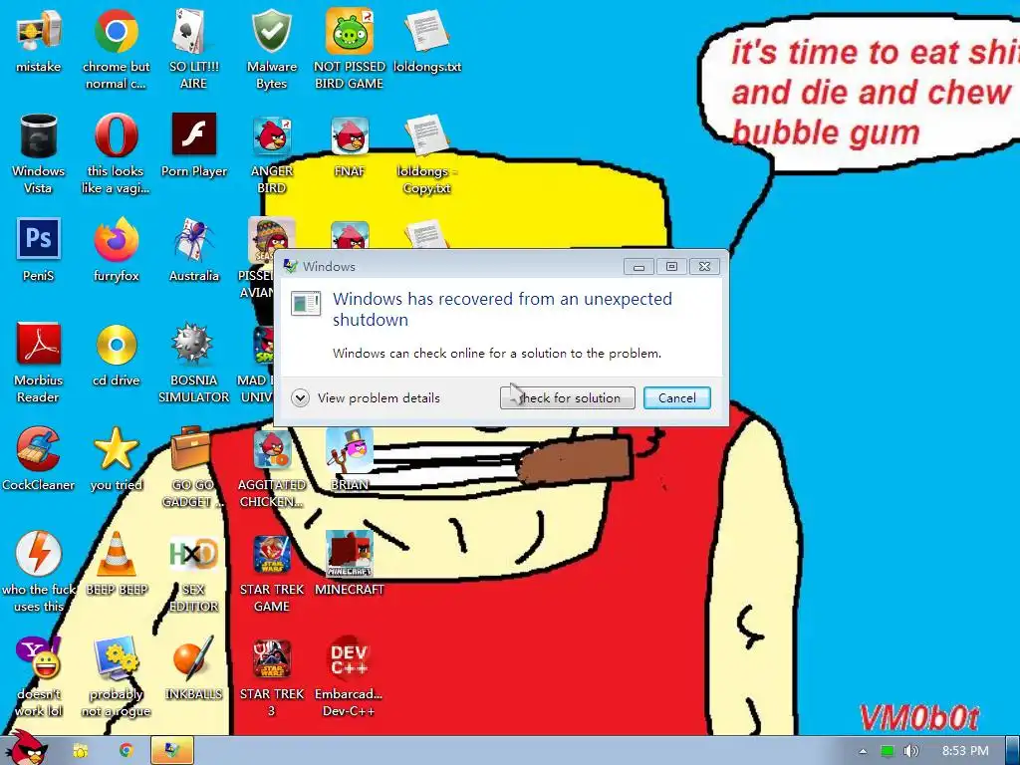The height and width of the screenshot is (765, 1020).
Task: Expand 'View problem details' chevron
Action: point(300,397)
